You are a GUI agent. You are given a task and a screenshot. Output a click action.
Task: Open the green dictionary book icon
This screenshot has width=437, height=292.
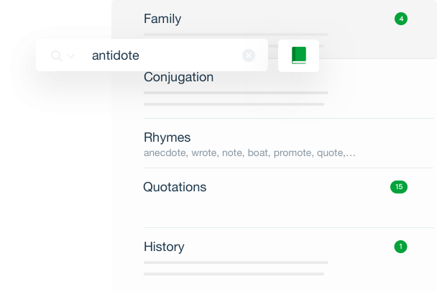pos(299,55)
